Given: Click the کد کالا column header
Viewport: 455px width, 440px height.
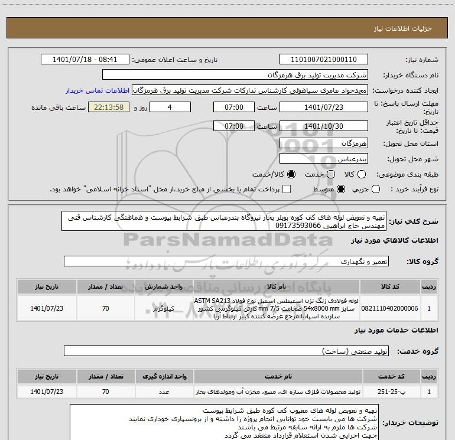Looking at the screenshot, I should (x=390, y=286).
